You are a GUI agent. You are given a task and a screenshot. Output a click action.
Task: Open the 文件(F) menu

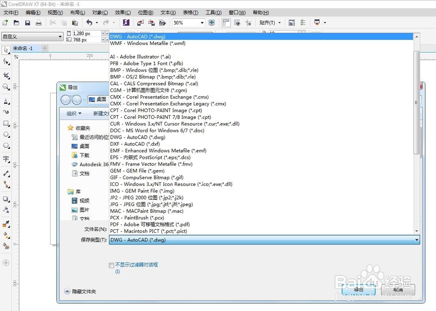(11, 13)
